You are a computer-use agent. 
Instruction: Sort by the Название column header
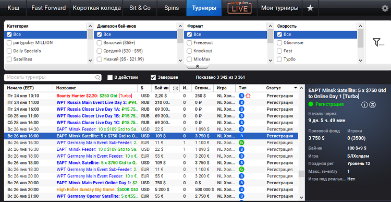(95, 88)
